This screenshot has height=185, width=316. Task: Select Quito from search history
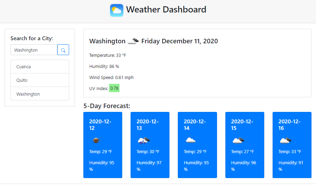pos(40,80)
